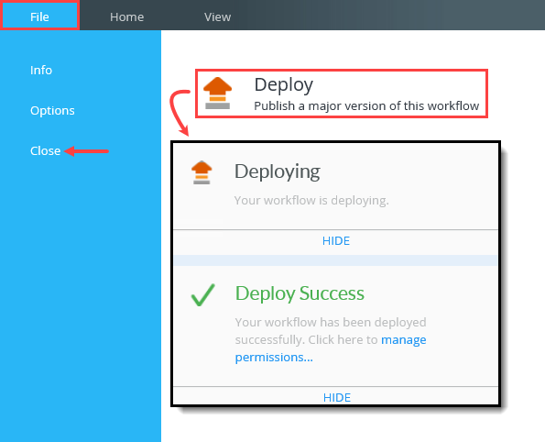545x442 pixels.
Task: Click the Deploy heading text
Action: click(x=284, y=85)
